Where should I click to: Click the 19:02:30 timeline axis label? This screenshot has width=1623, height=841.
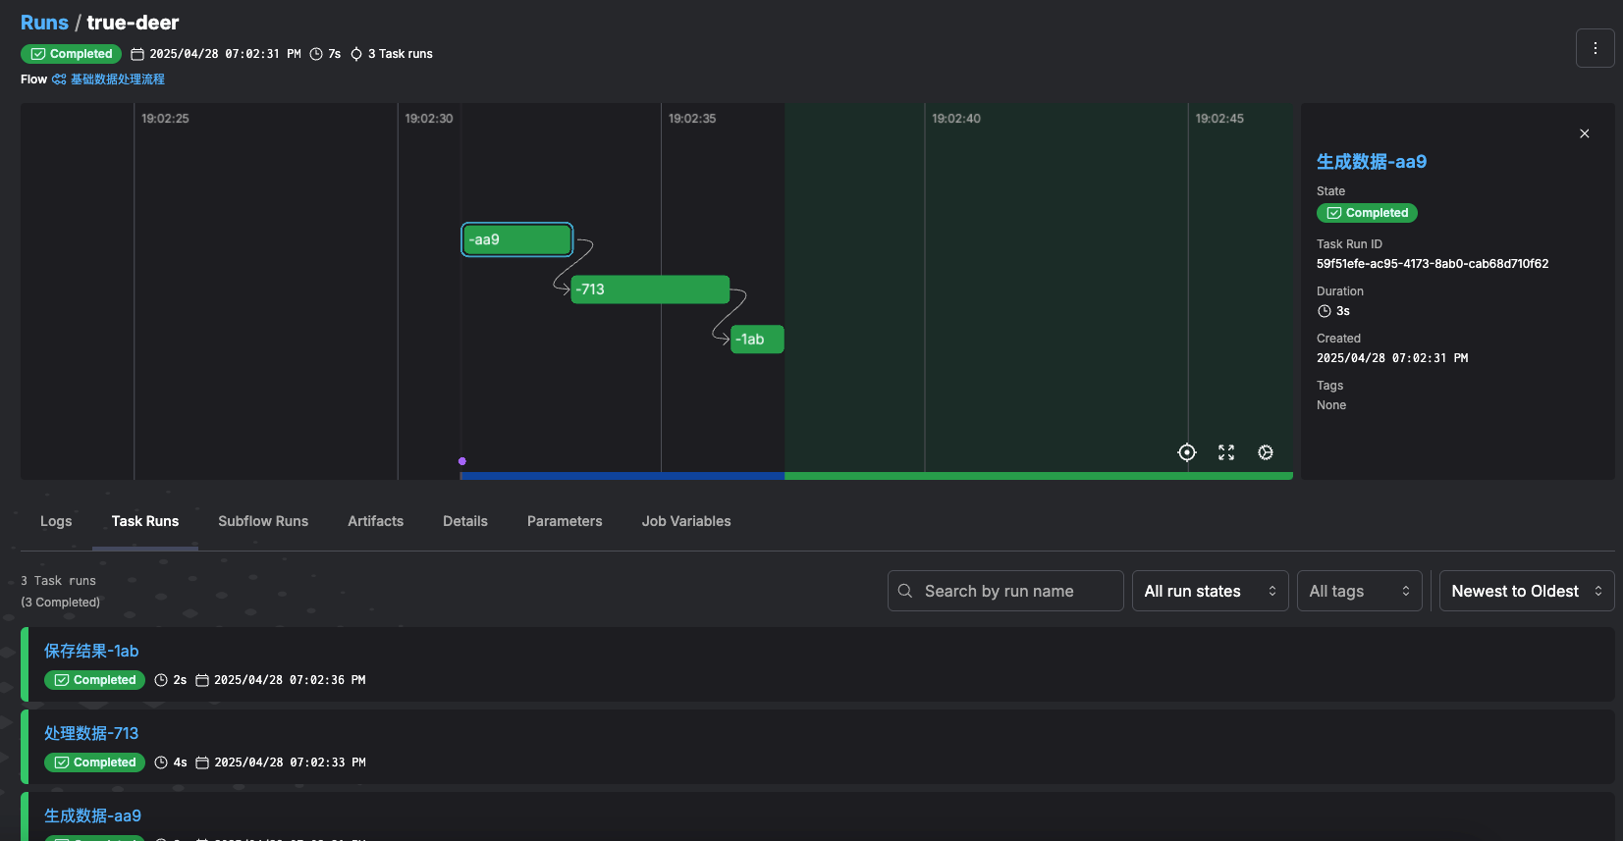tap(429, 119)
